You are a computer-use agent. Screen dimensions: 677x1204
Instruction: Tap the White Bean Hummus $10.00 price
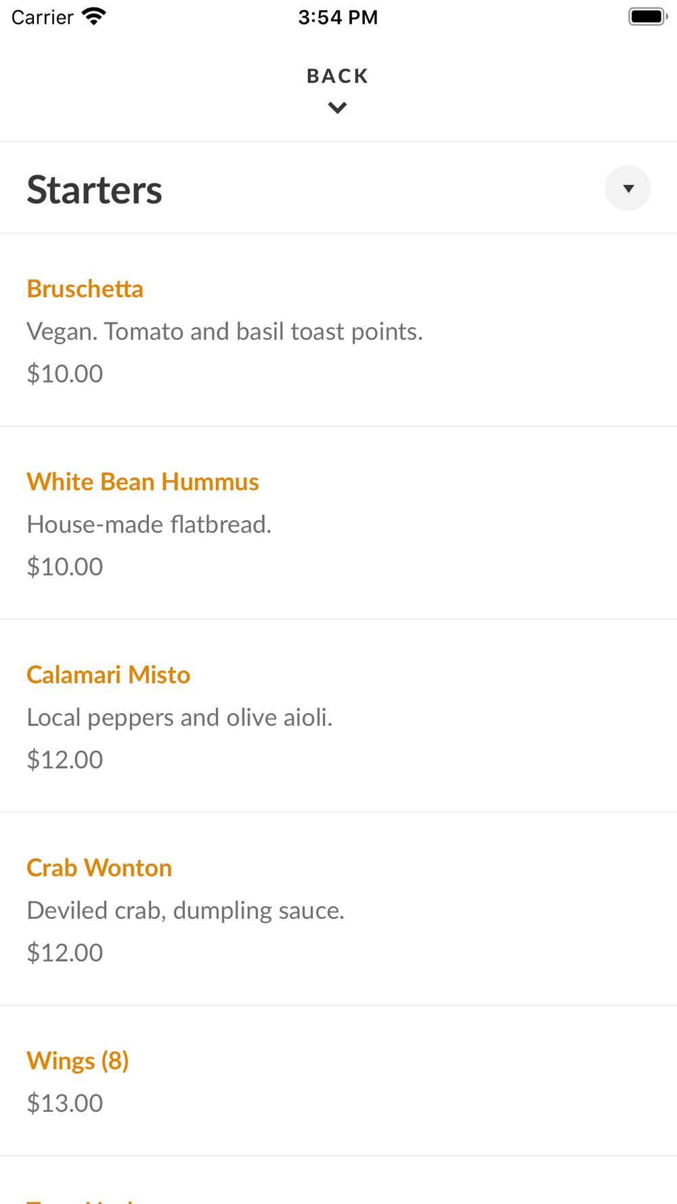(x=65, y=567)
